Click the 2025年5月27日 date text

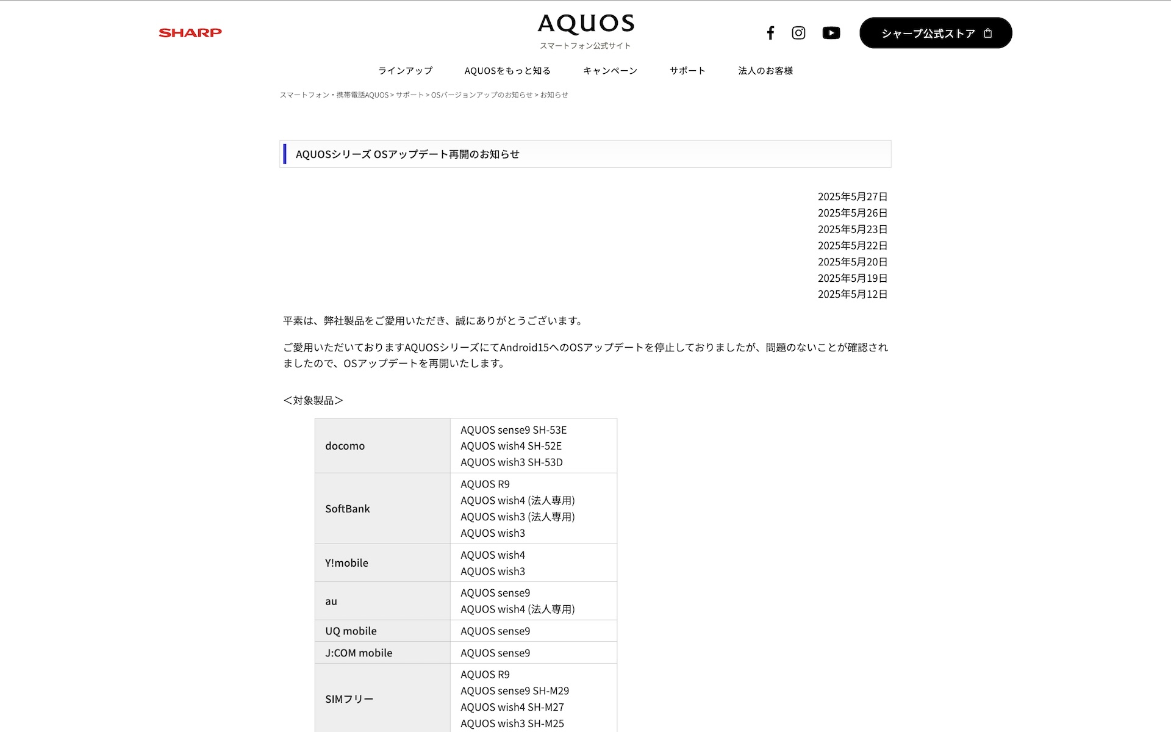point(852,196)
